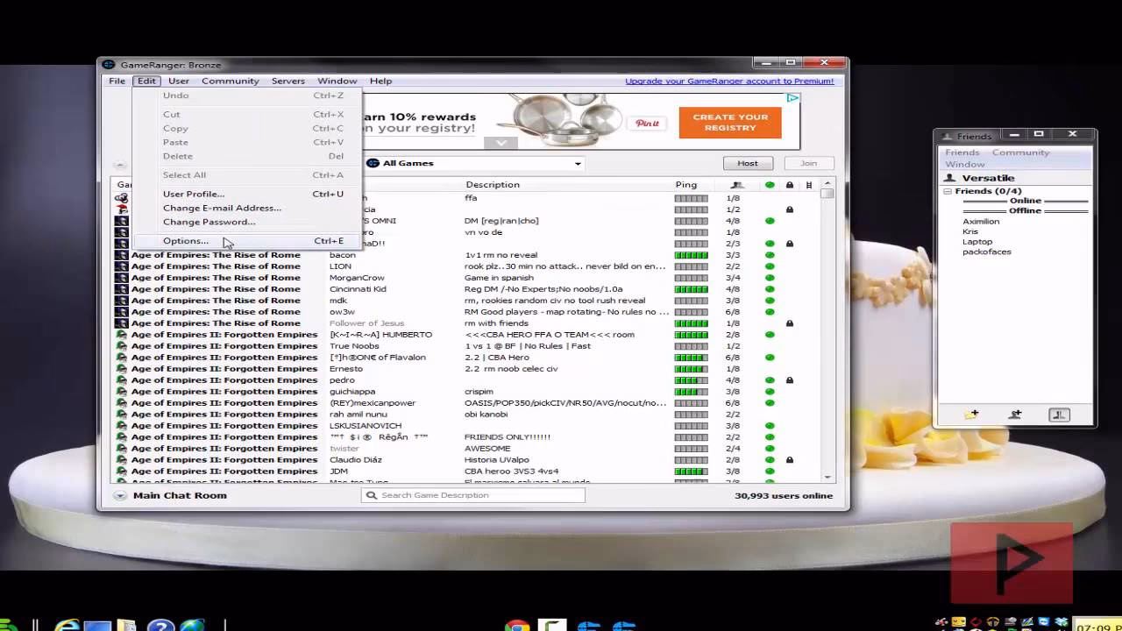Select friend packofaces in Friends list
1122x631 pixels.
coord(986,252)
